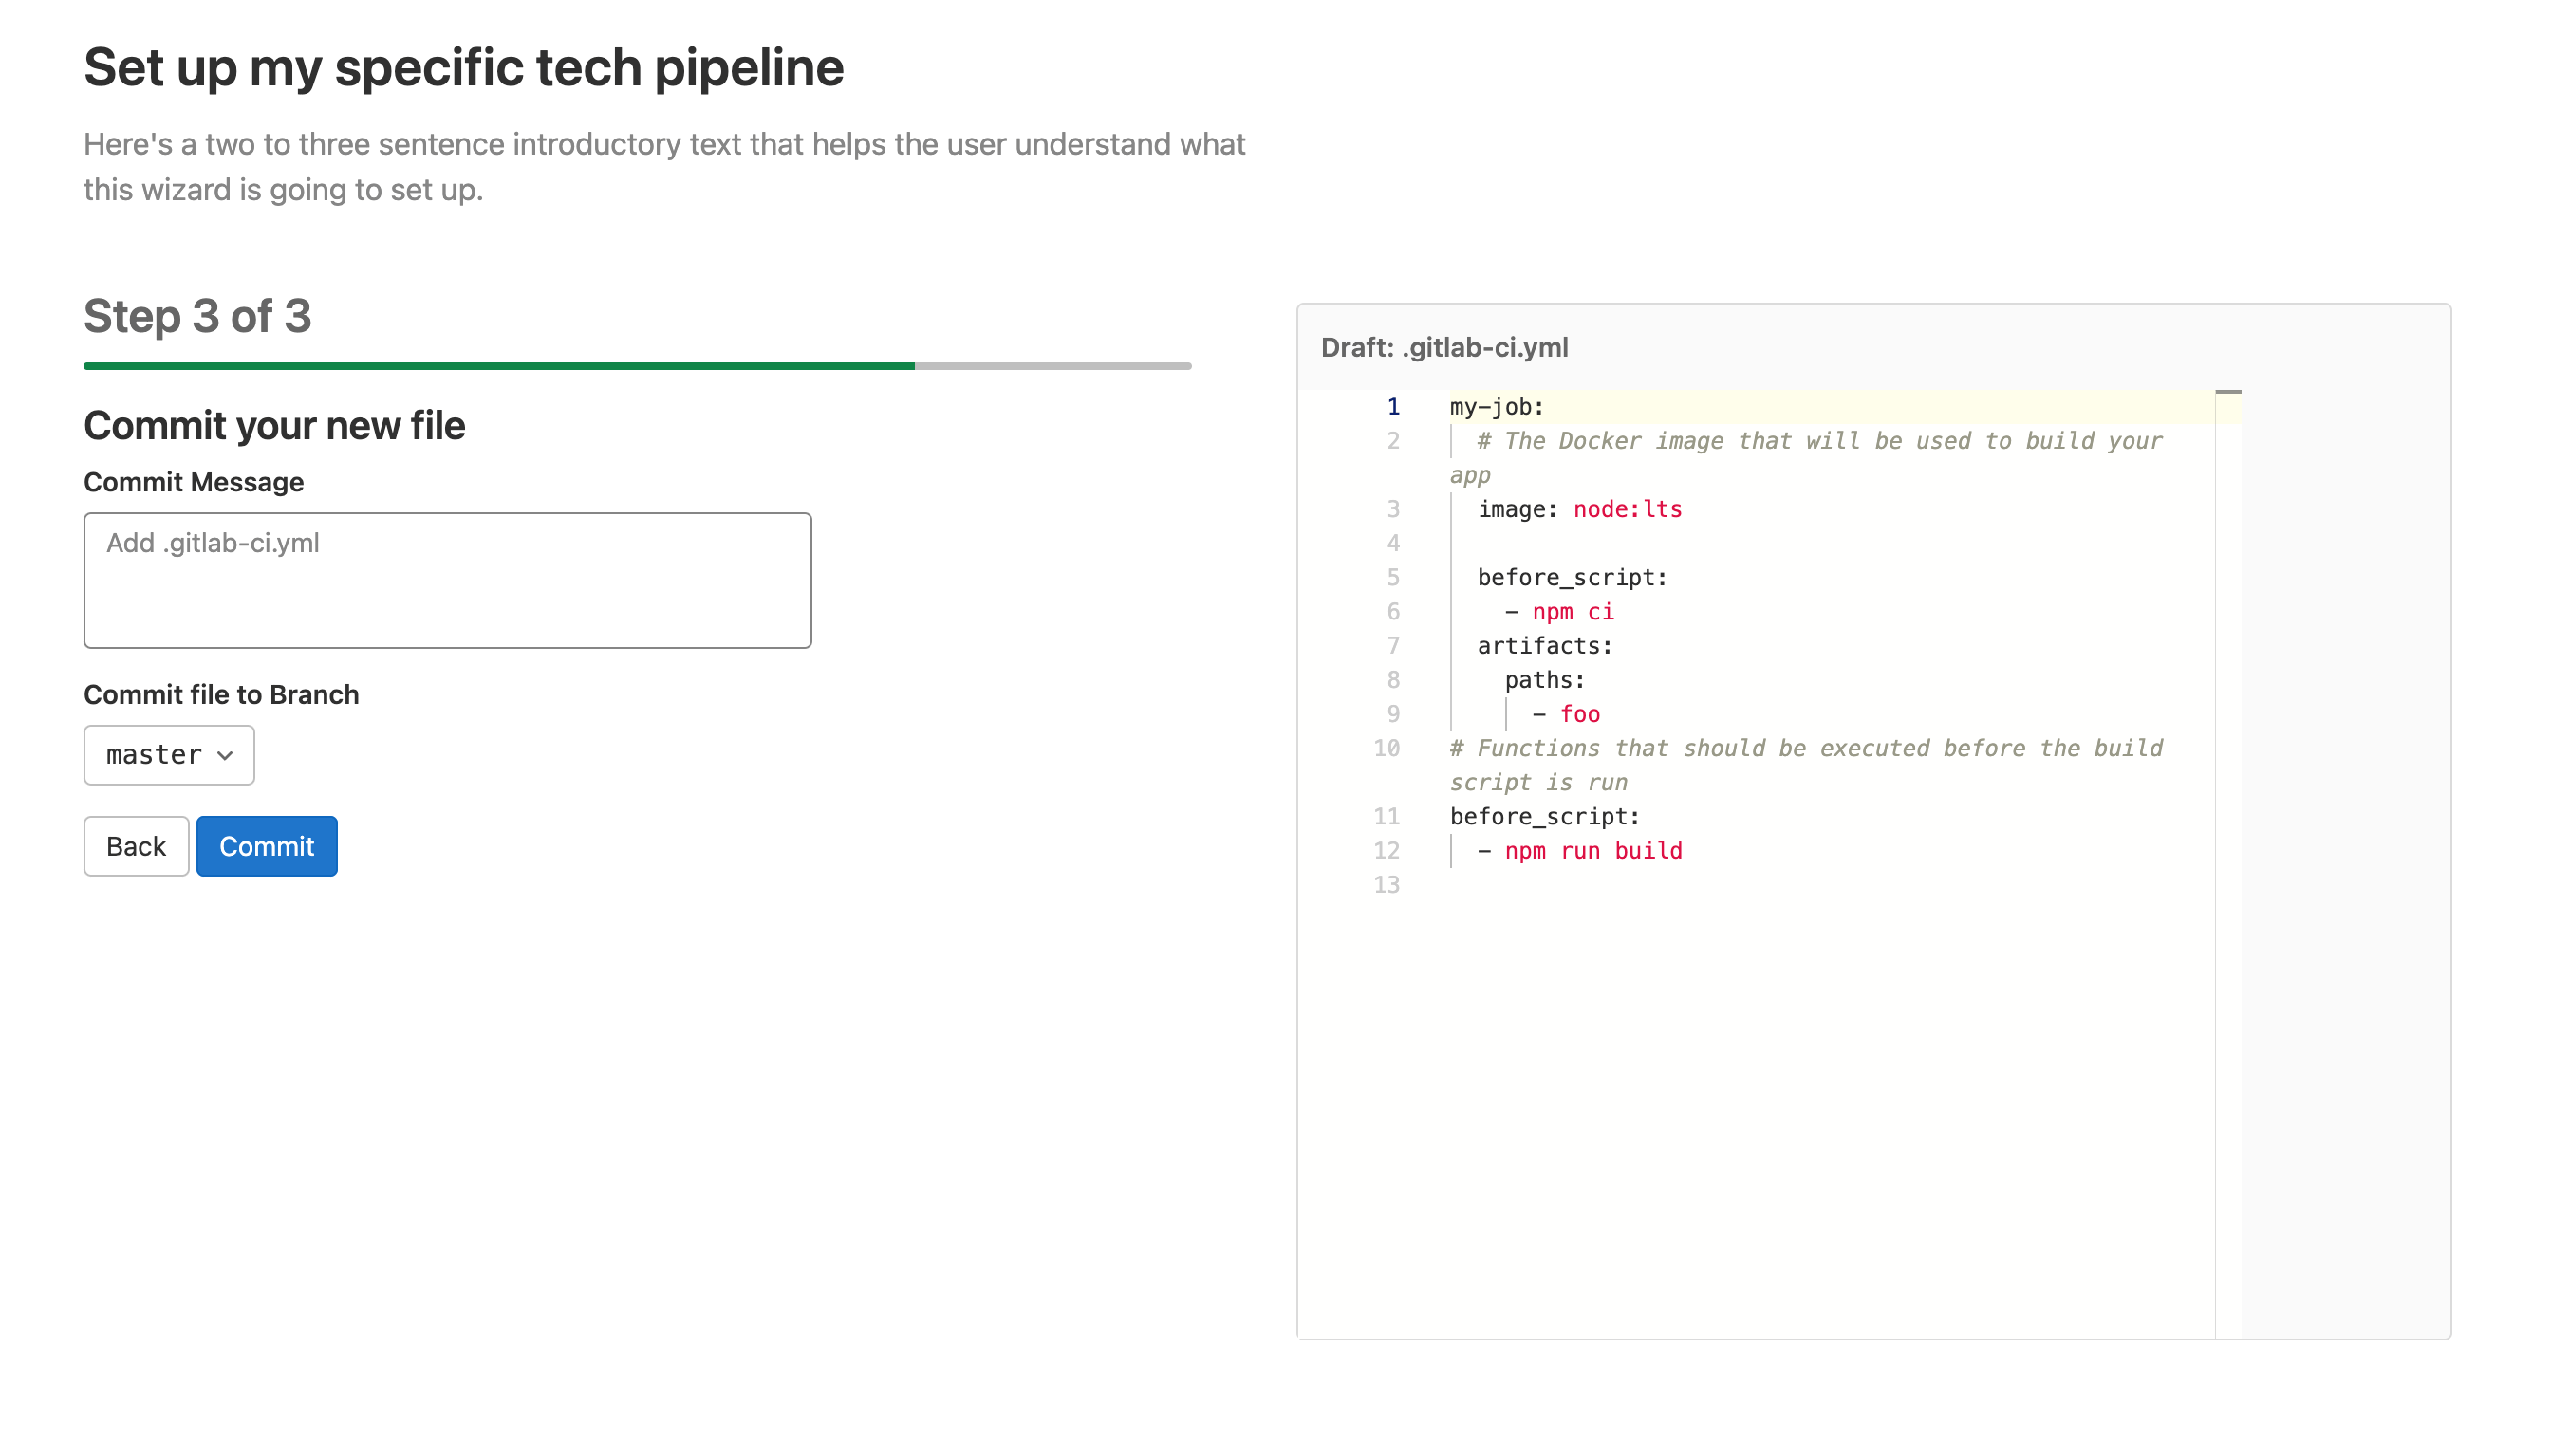Click the Commit button to save
Screen dimensions: 2570x1442
click(x=267, y=845)
